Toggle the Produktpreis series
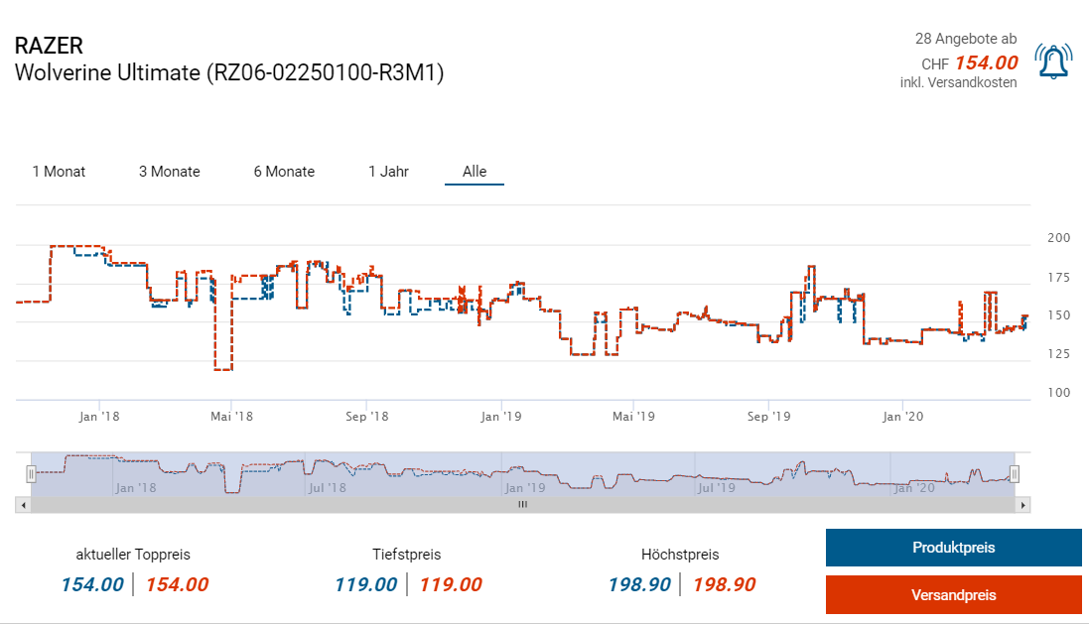The image size is (1089, 624). coord(953,548)
